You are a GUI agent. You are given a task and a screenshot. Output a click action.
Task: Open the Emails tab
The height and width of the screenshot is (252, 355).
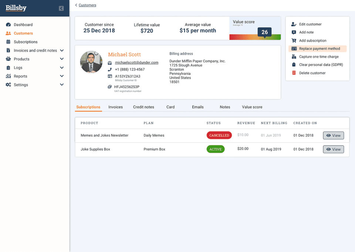pos(197,107)
